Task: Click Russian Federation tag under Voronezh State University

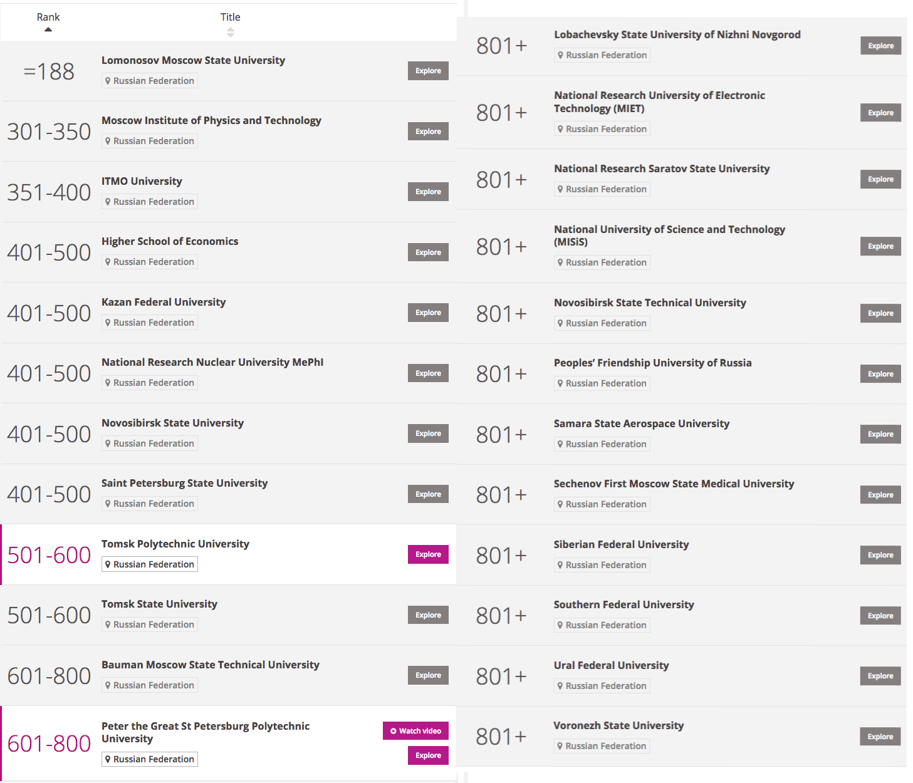Action: pos(602,746)
